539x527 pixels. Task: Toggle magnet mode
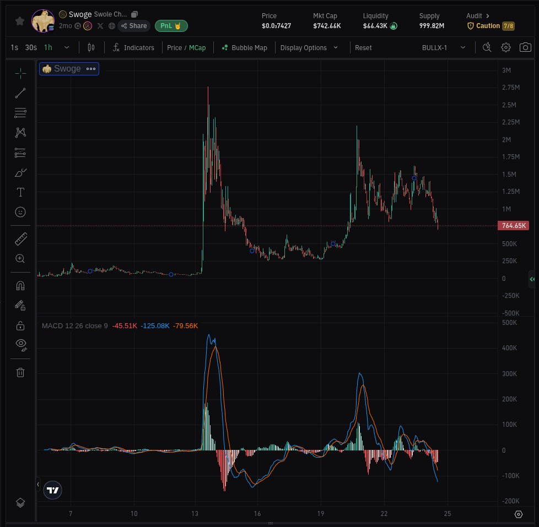point(20,286)
